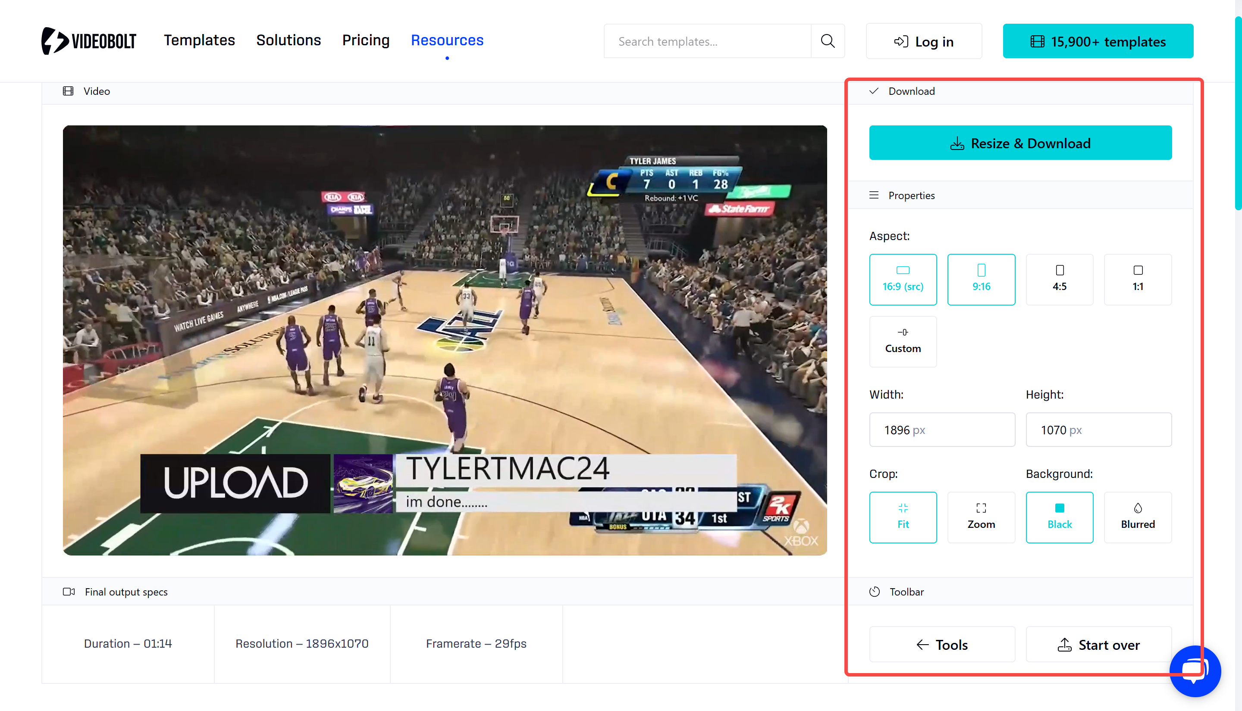Select the 16:9 (src) aspect ratio
The image size is (1242, 711).
[x=903, y=279]
